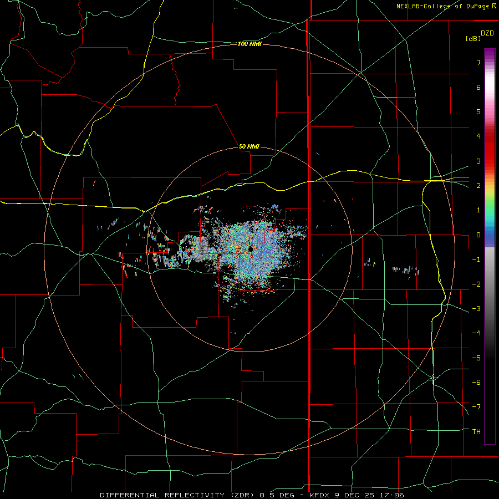This screenshot has width=499, height=499.
Task: Click the -7 dB scale label
Action: point(476,407)
